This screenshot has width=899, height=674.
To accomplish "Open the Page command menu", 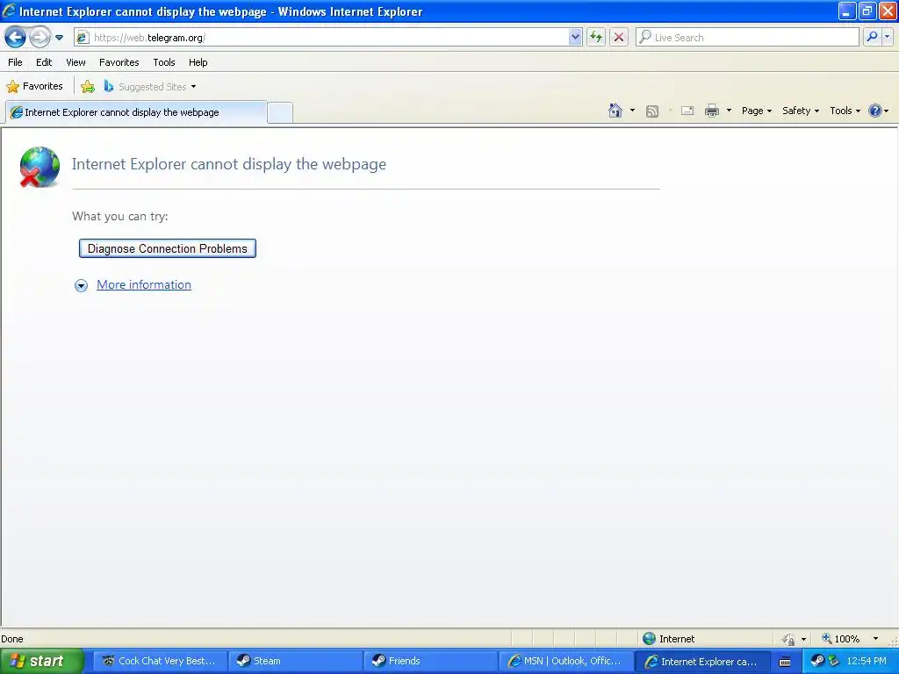I will tap(756, 111).
